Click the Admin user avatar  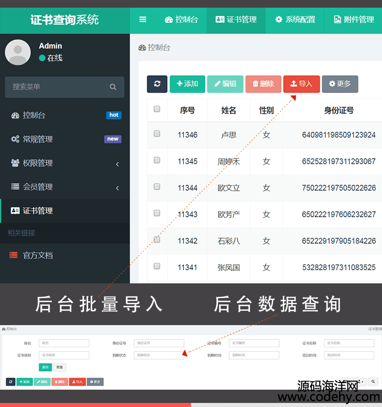[18, 52]
